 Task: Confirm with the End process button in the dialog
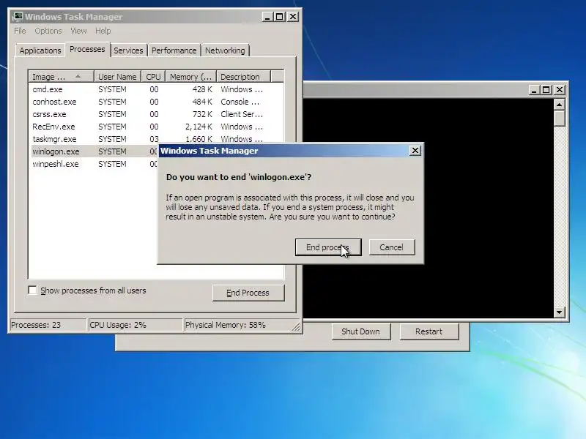pos(328,247)
